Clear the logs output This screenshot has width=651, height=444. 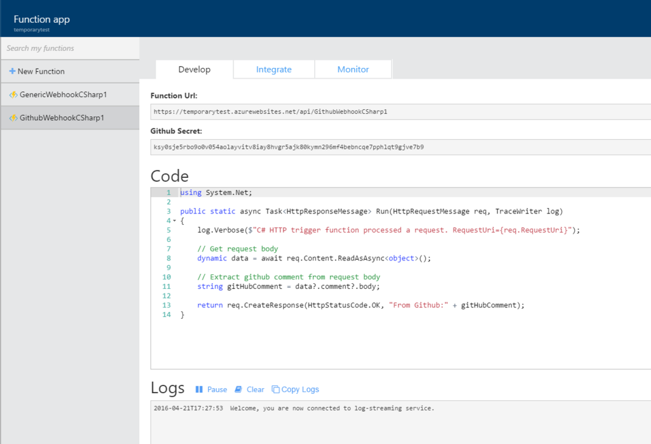pos(254,389)
